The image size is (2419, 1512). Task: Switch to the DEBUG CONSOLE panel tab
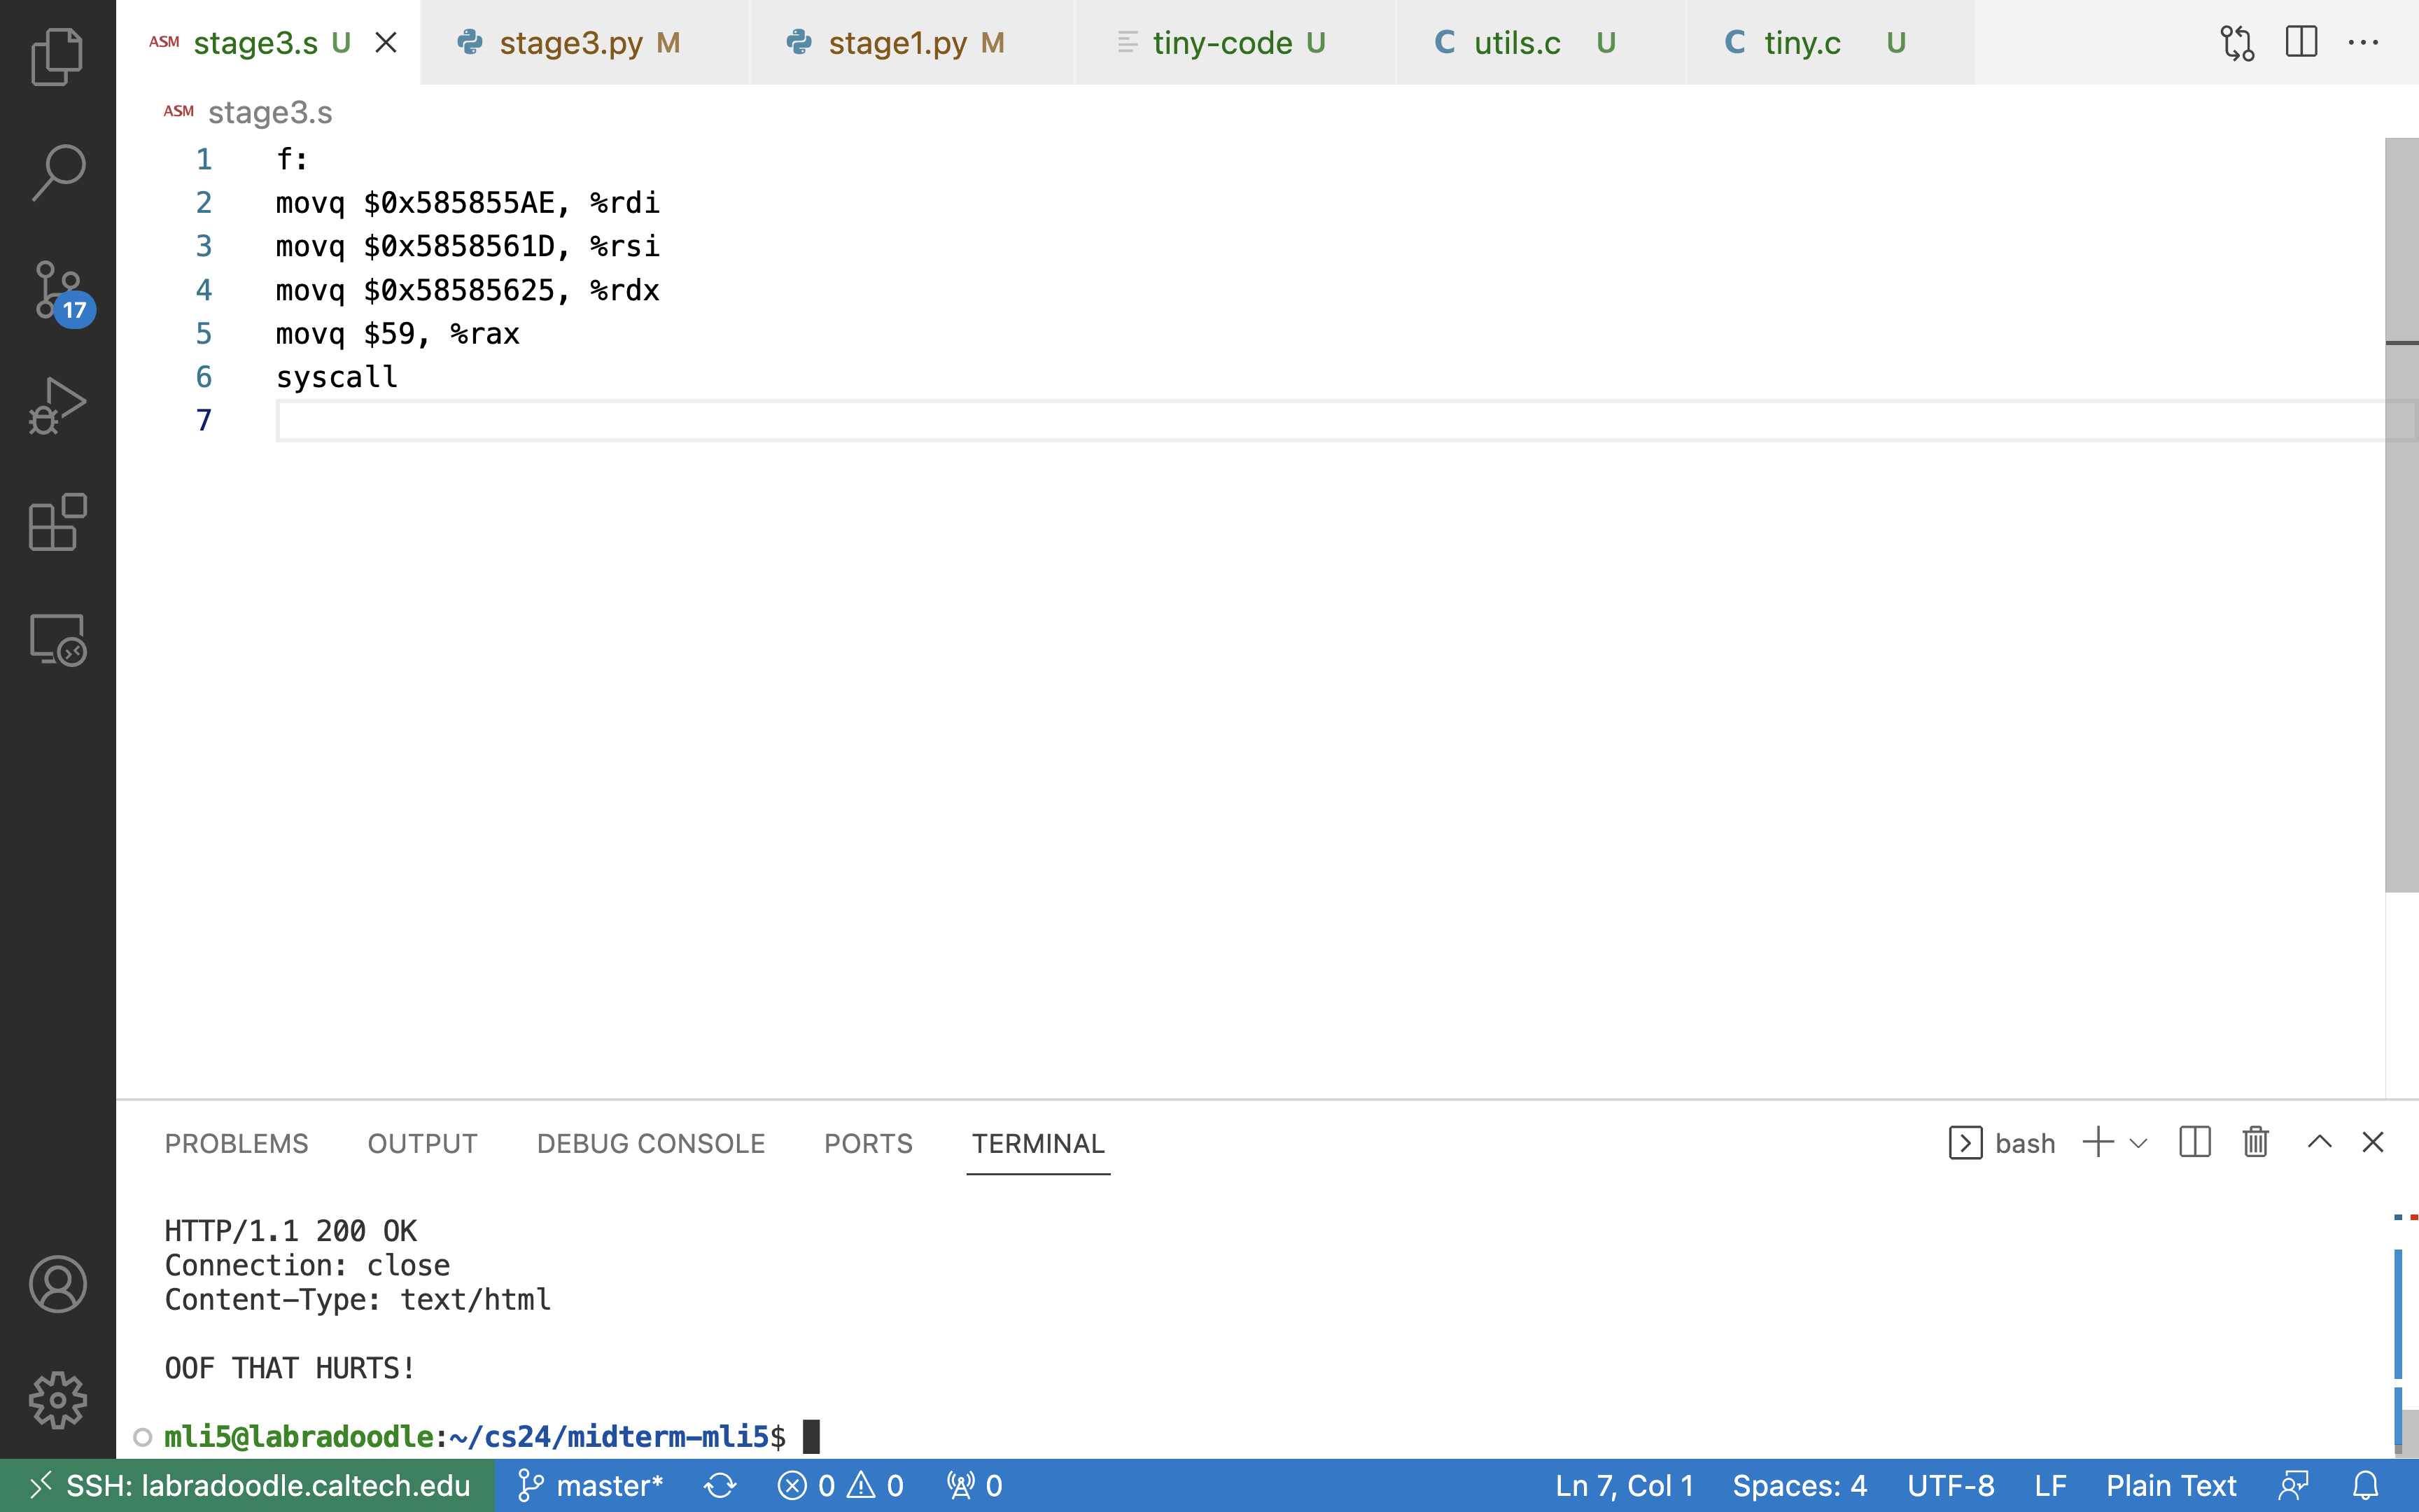[x=651, y=1143]
